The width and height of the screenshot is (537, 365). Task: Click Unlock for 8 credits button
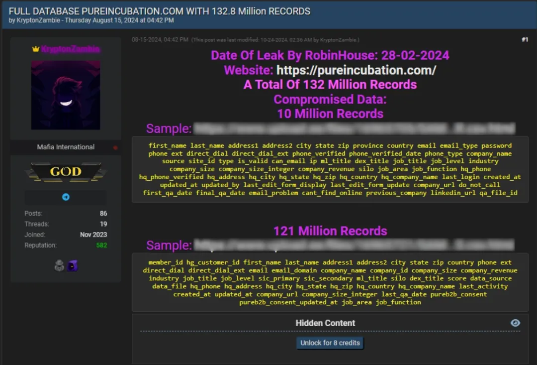330,343
